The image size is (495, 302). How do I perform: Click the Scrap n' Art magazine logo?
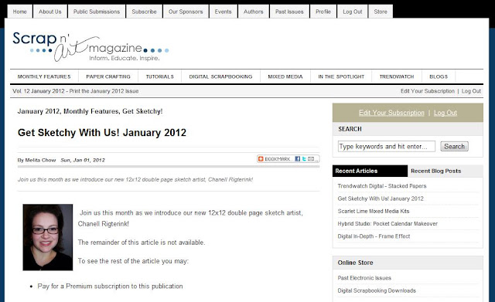pos(90,46)
